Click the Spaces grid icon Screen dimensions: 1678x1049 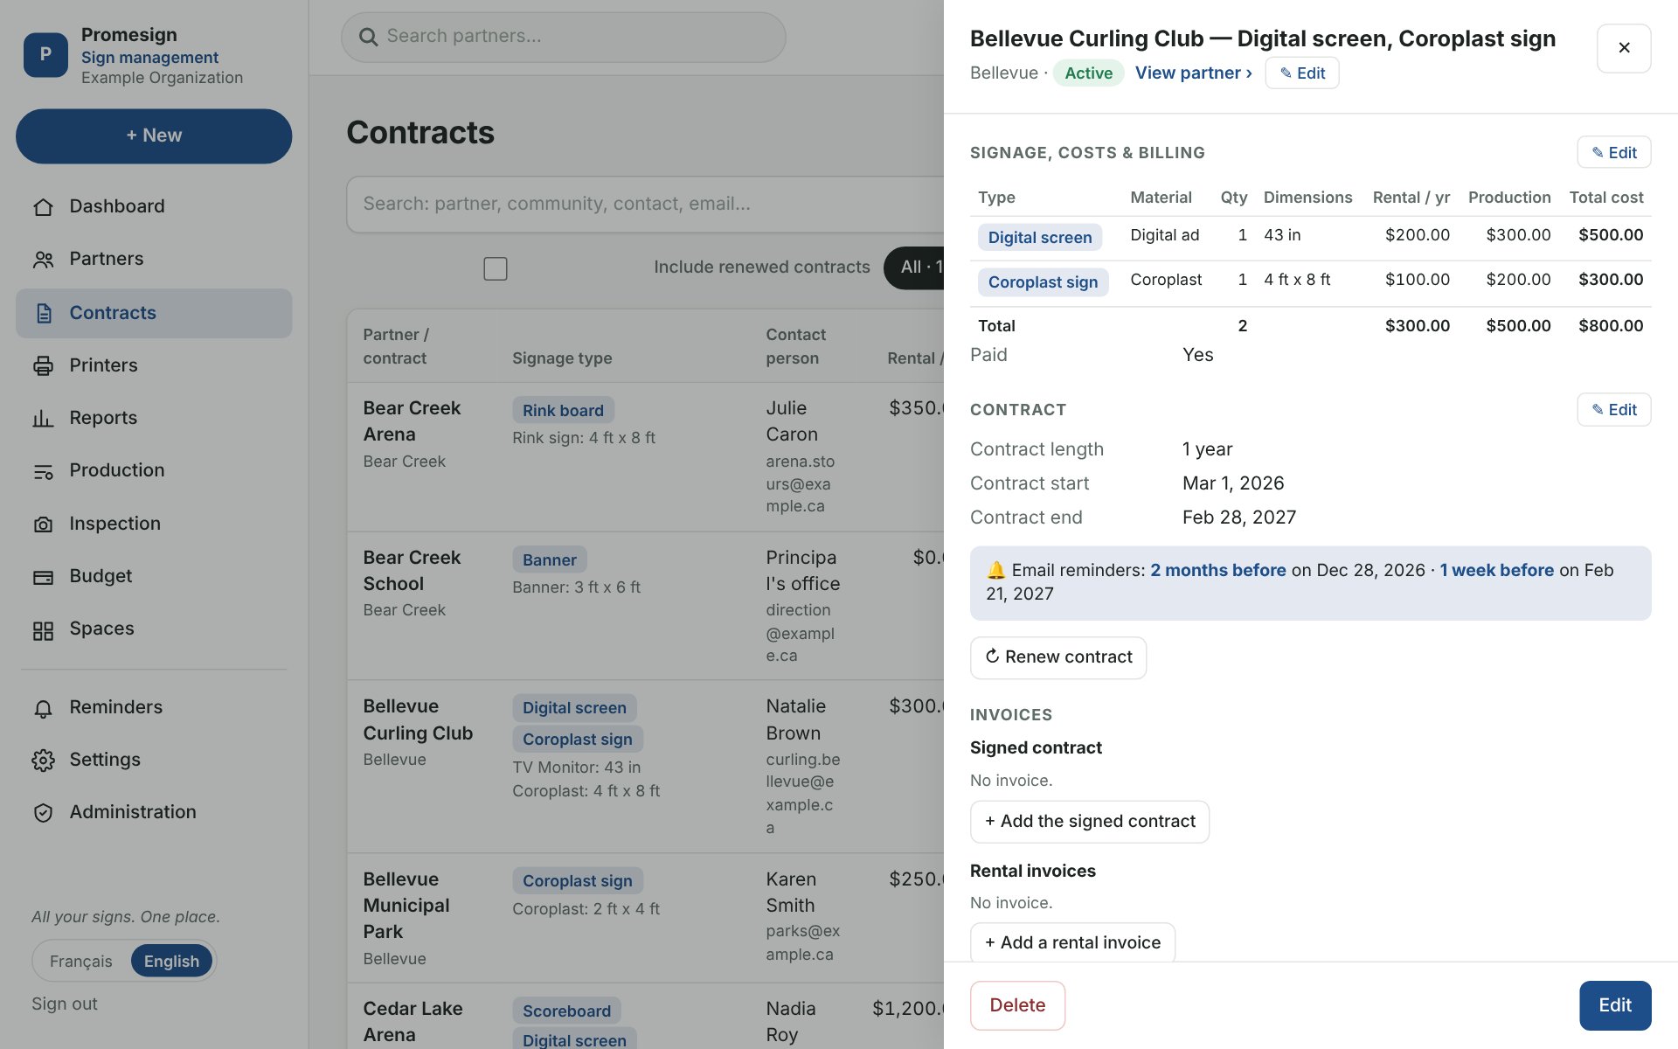point(43,629)
